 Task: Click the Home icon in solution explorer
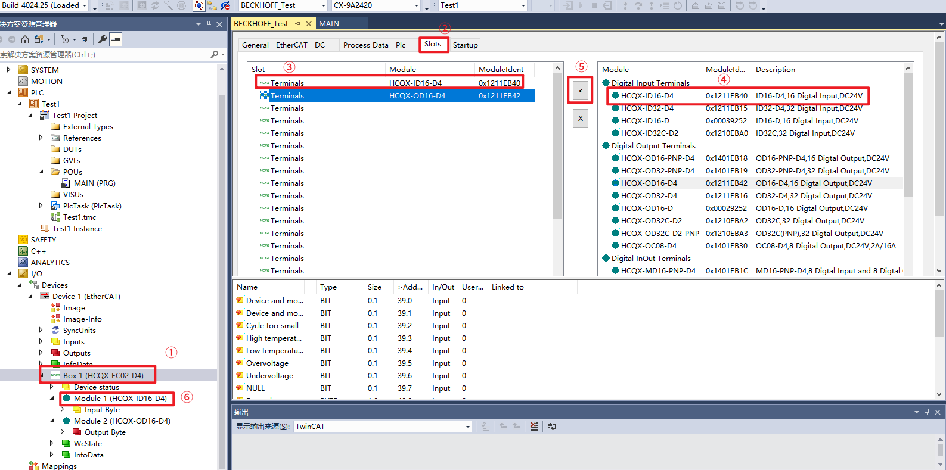tap(24, 39)
